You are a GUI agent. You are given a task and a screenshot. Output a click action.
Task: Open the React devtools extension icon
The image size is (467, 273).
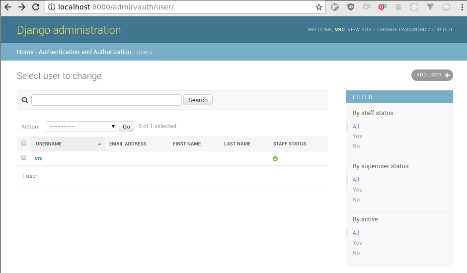tap(414, 7)
